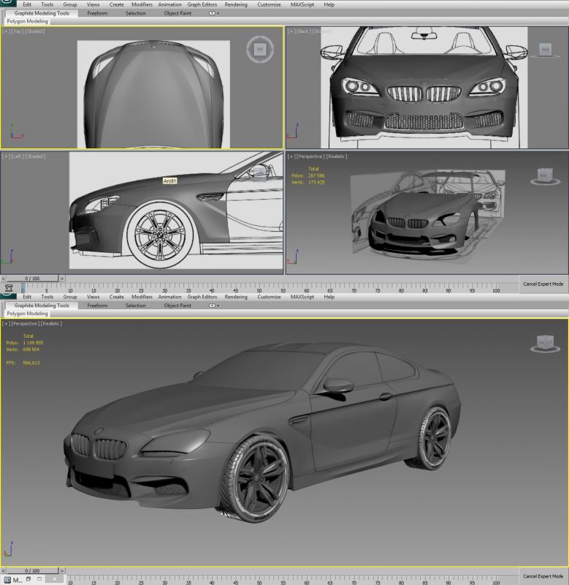Click the application logo button in lower screenshot
The width and height of the screenshot is (569, 585).
(x=8, y=296)
